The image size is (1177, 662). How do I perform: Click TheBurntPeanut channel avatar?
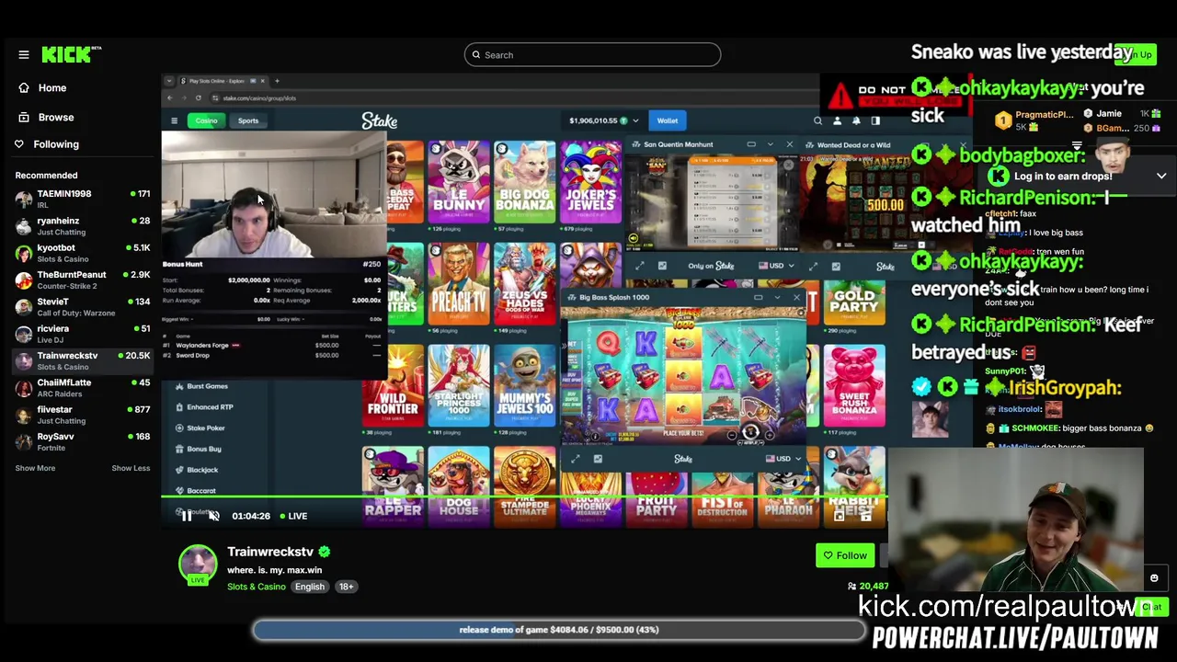pyautogui.click(x=24, y=280)
